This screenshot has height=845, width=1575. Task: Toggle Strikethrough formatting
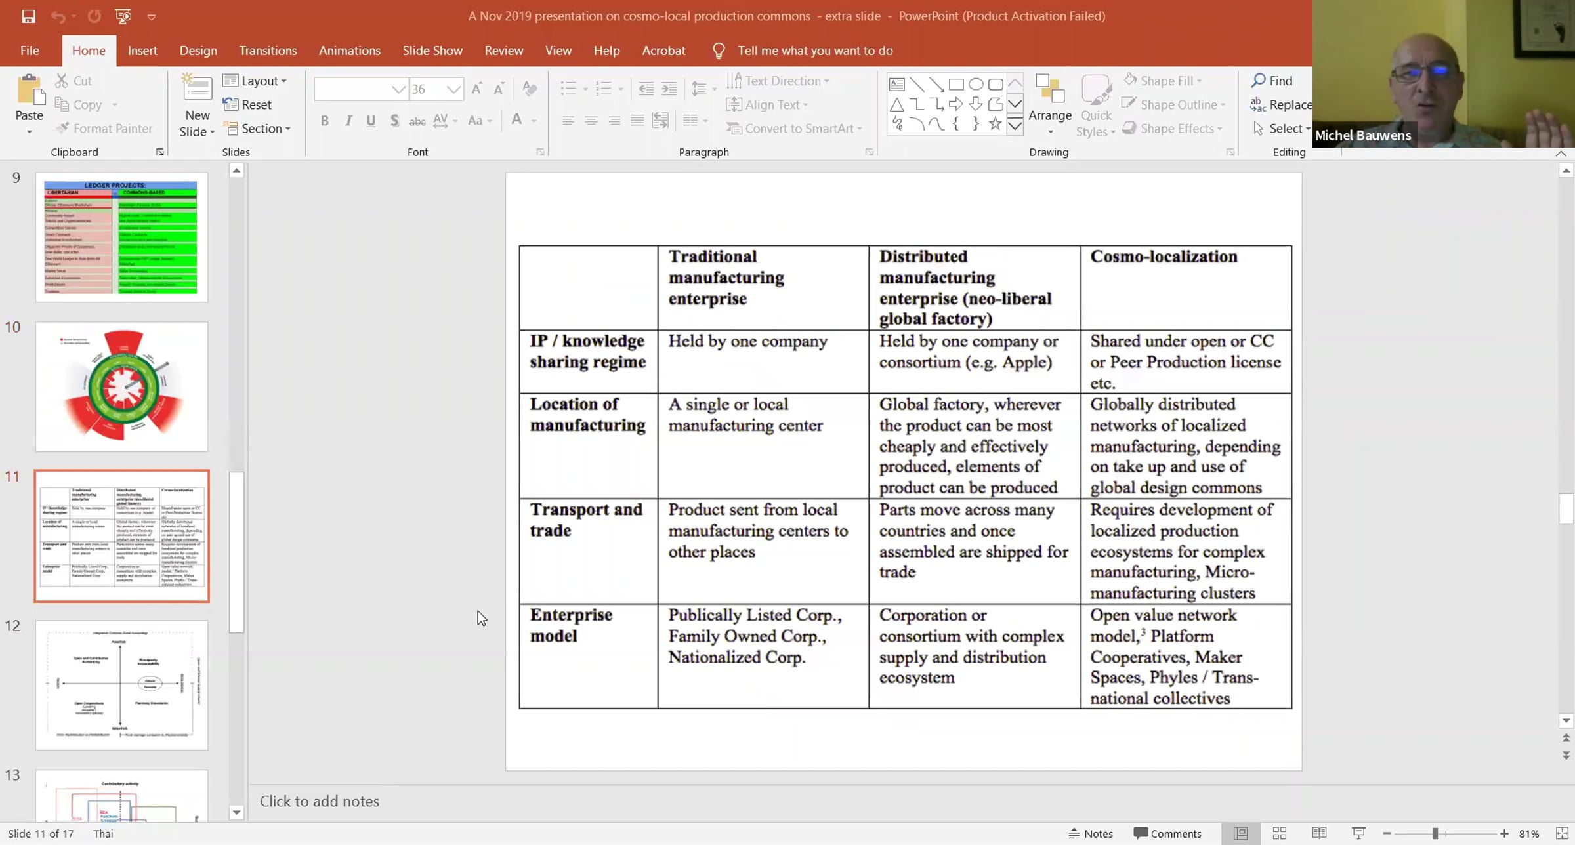[417, 121]
